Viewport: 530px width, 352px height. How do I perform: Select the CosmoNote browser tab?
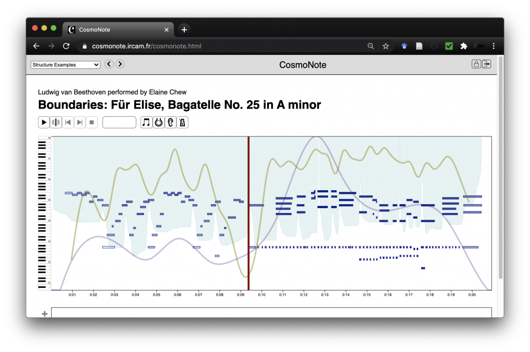pos(118,29)
